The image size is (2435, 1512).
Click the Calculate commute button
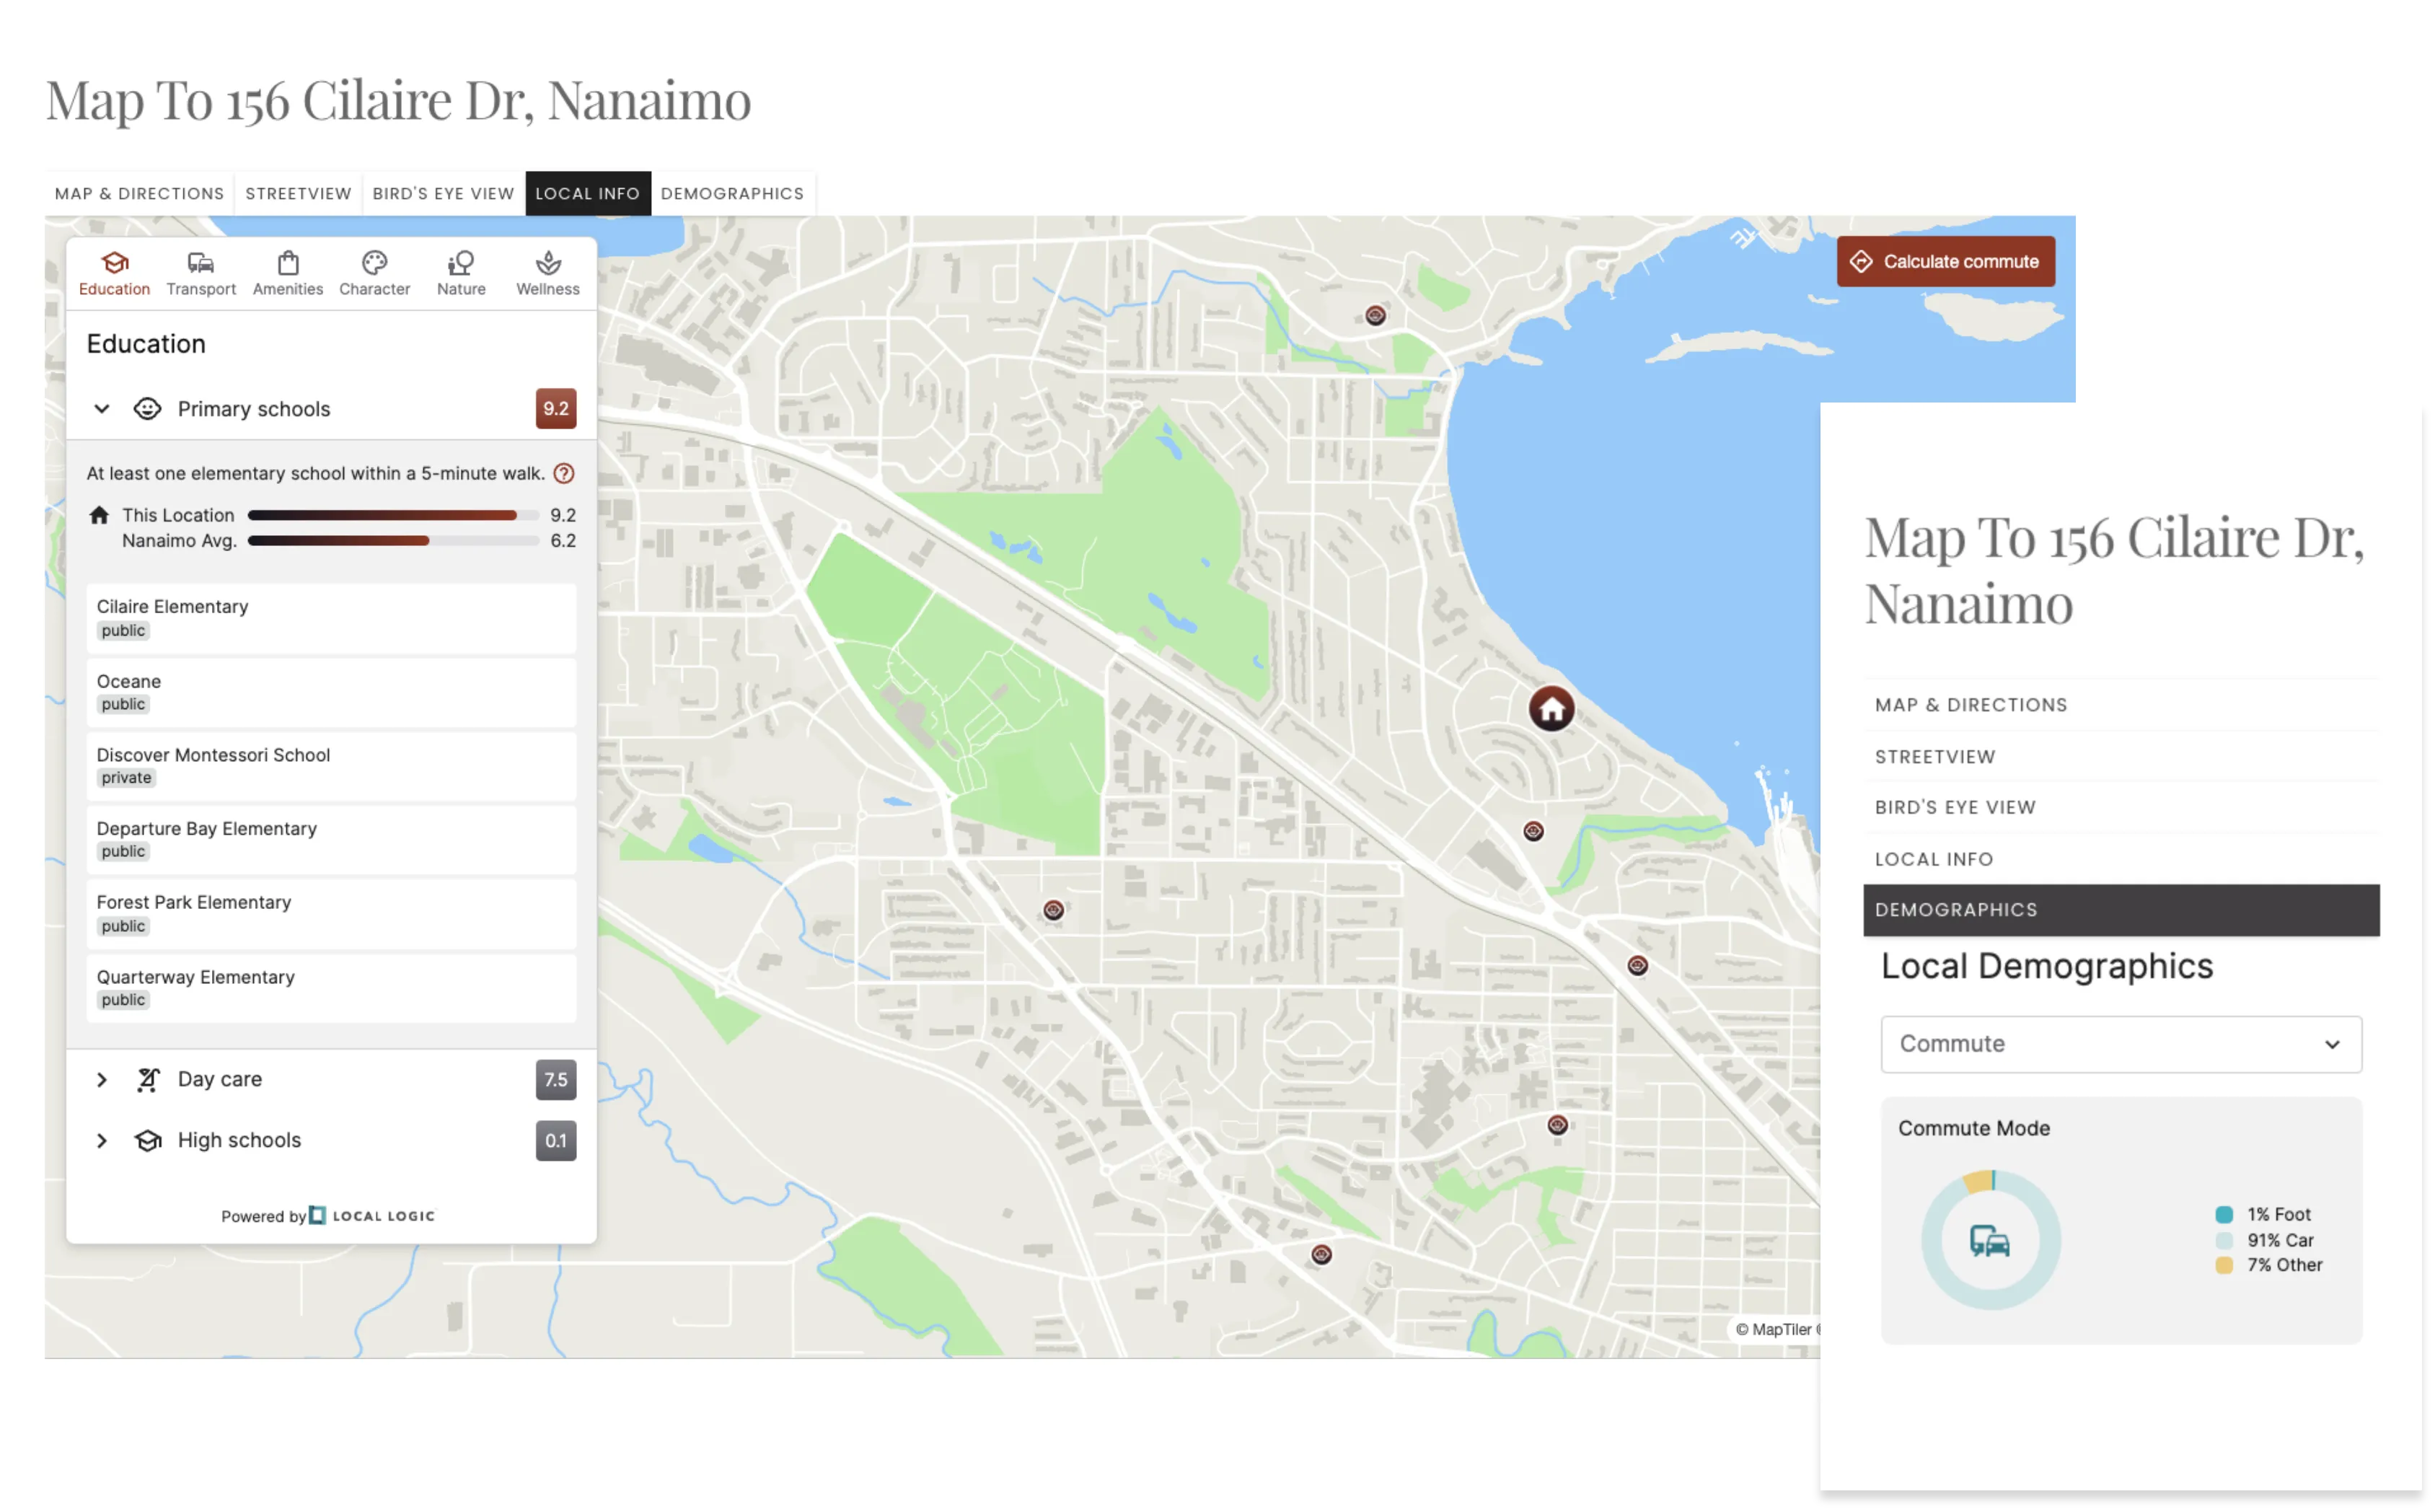(1945, 261)
